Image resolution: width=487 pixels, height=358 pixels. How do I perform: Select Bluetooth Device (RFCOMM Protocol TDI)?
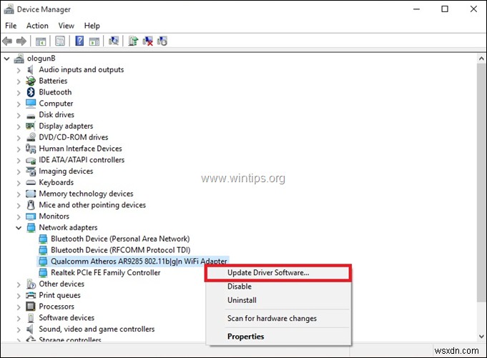click(121, 250)
